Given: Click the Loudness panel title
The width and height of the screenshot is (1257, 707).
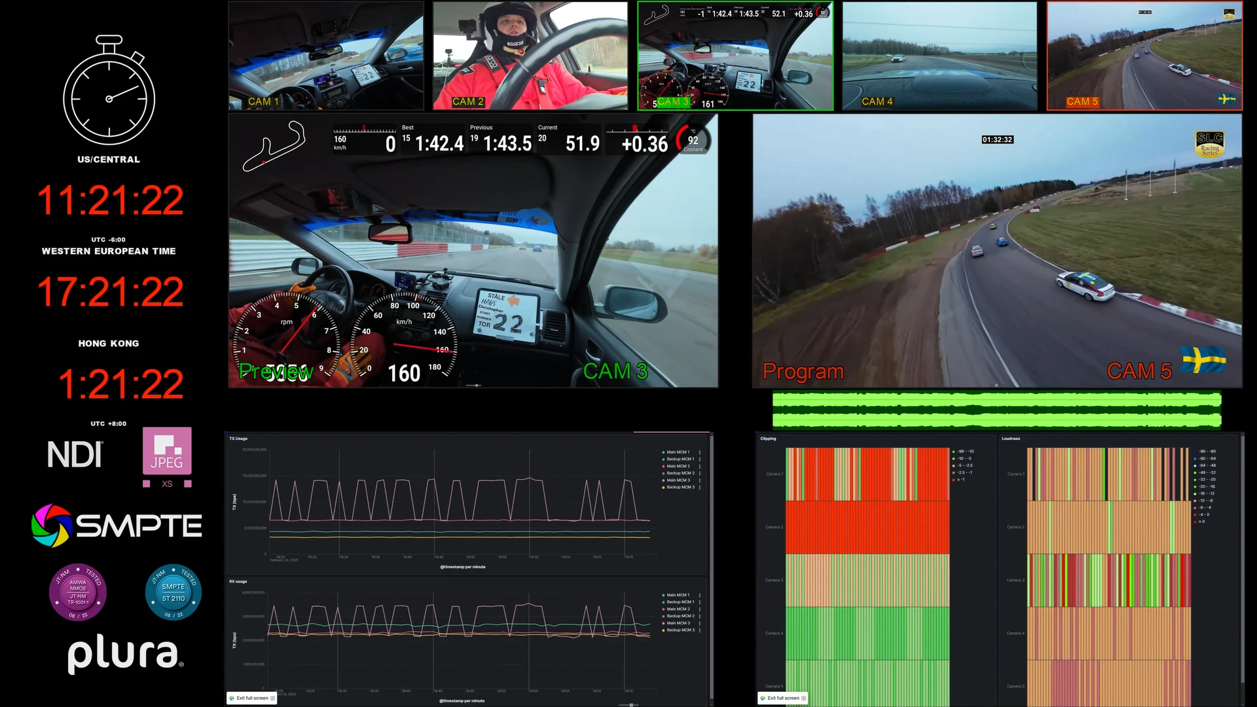Looking at the screenshot, I should point(1011,439).
